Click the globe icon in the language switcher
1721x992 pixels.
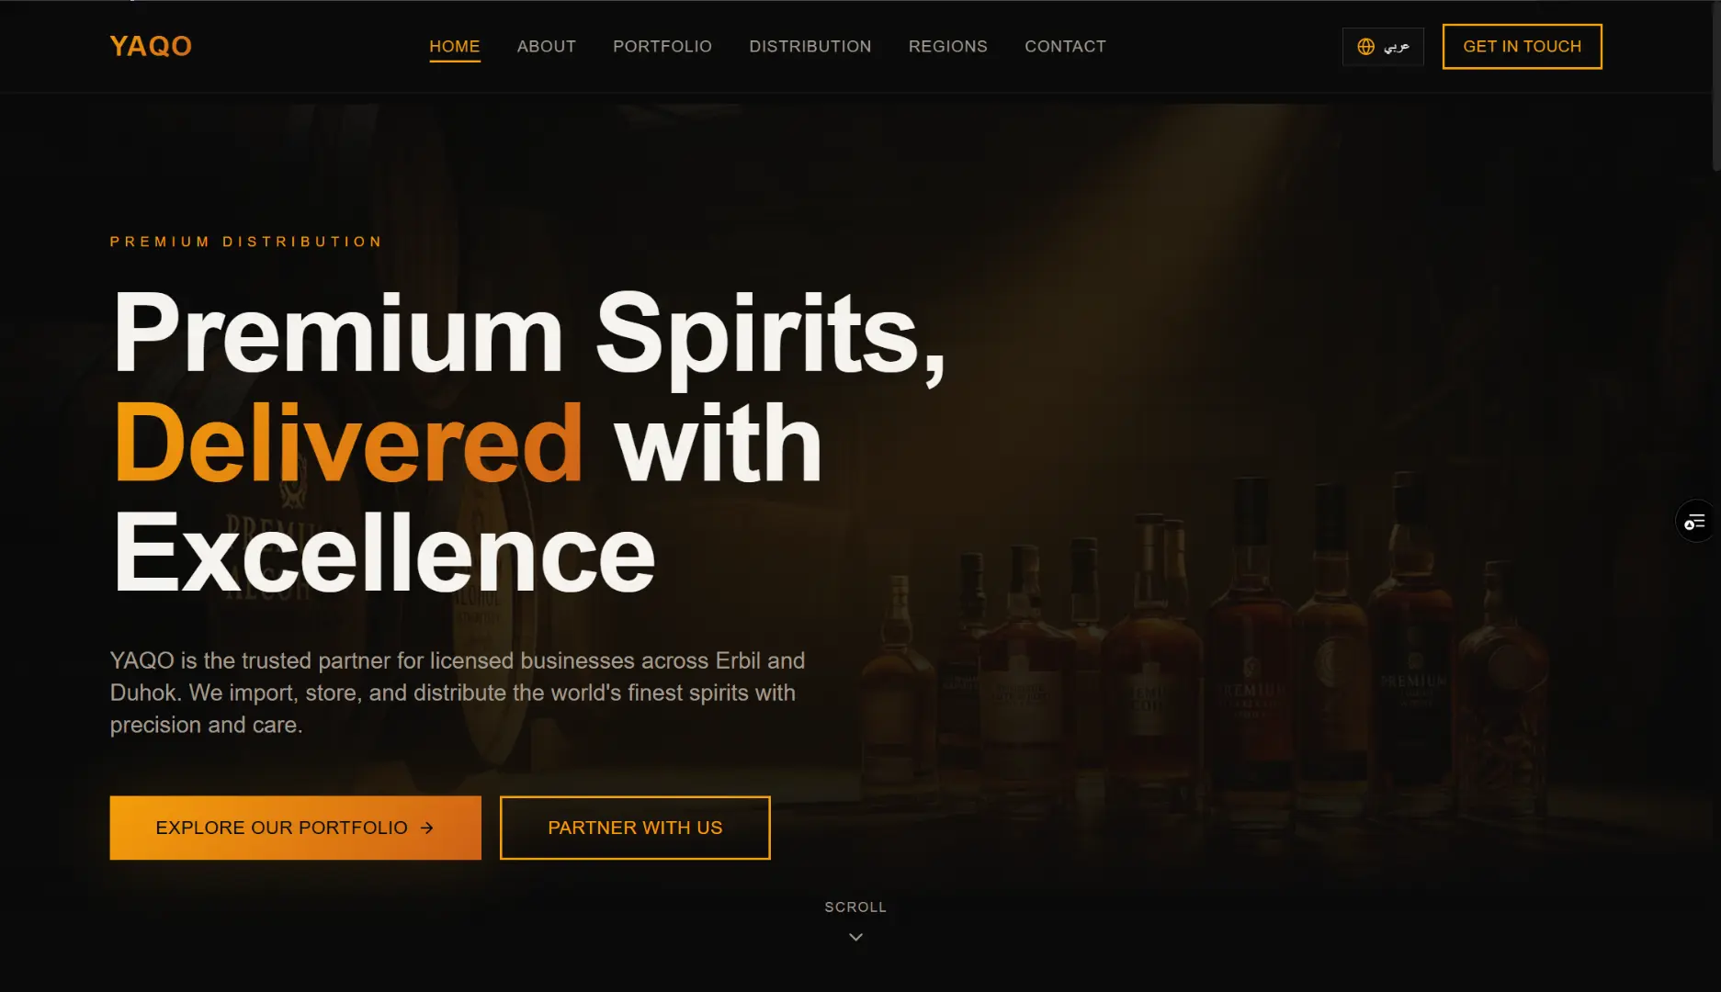coord(1366,47)
